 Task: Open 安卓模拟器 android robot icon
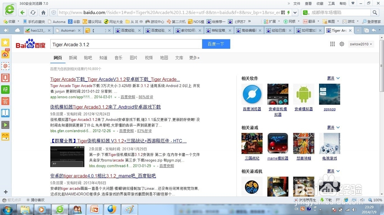click(304, 94)
